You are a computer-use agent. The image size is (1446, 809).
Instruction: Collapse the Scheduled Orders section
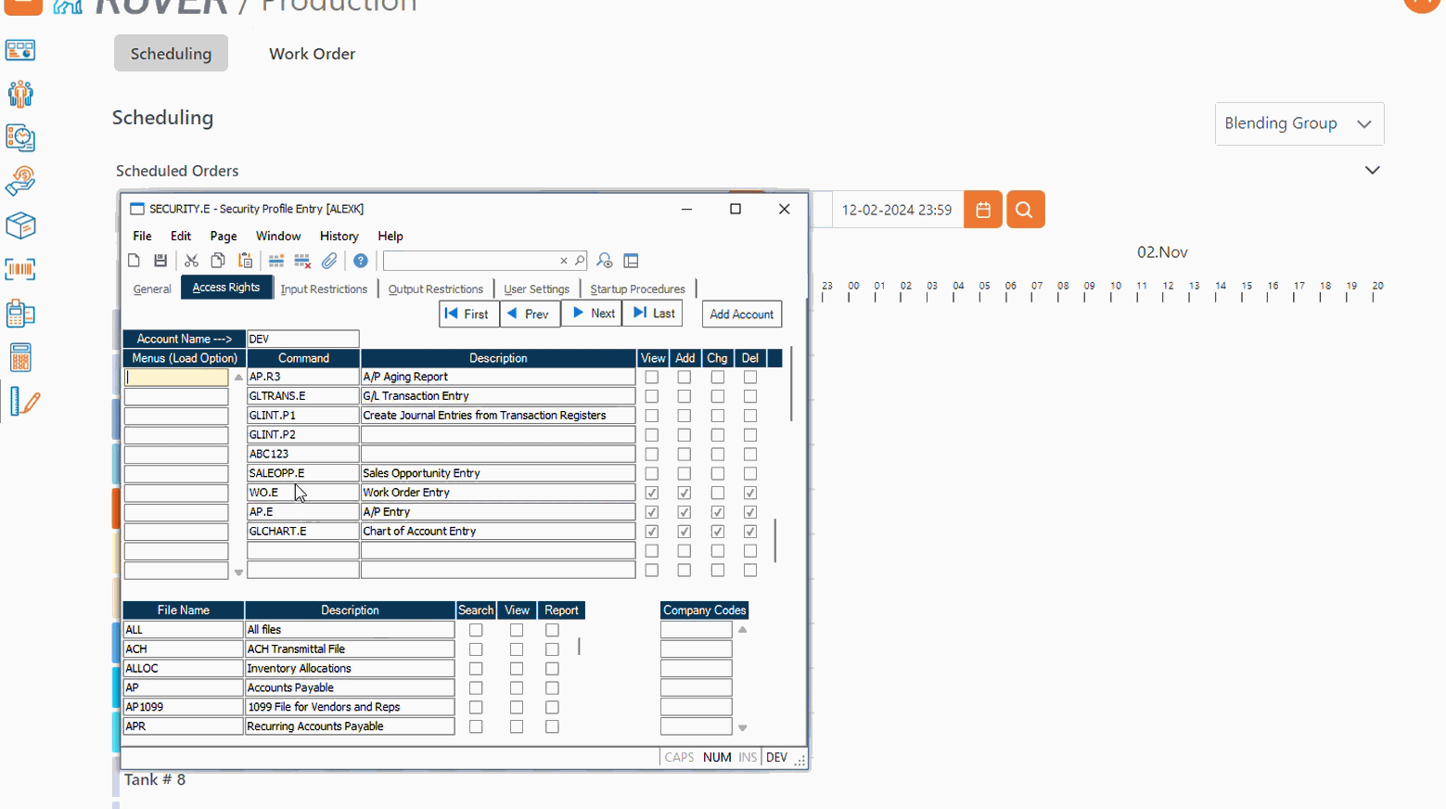point(1373,170)
